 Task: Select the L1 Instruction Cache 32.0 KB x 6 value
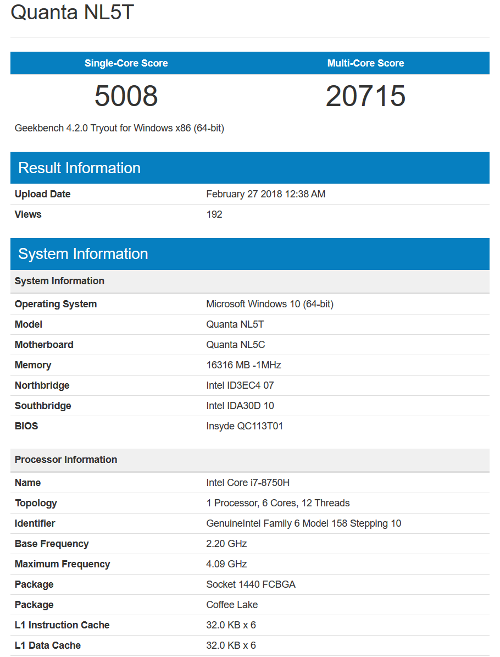(x=231, y=625)
